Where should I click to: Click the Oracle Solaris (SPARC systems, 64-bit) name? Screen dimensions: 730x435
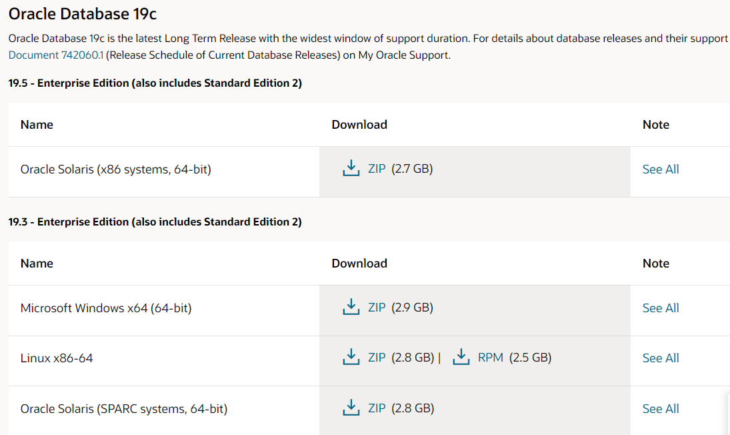[x=124, y=408]
